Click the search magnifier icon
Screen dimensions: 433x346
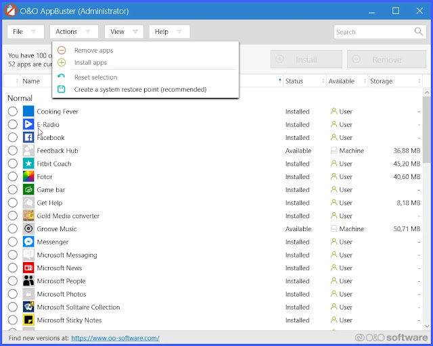(x=419, y=32)
